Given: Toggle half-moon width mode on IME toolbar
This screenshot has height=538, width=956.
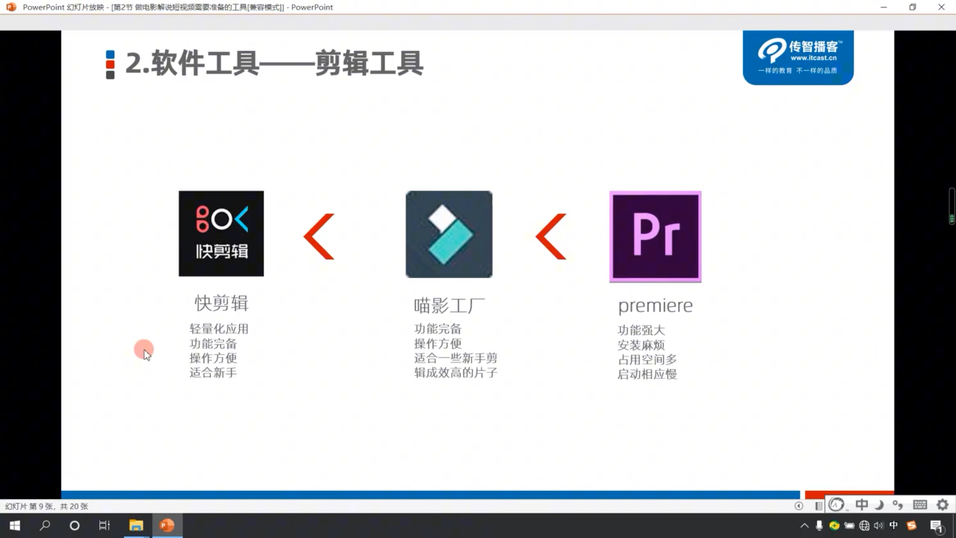Looking at the screenshot, I should [x=880, y=505].
